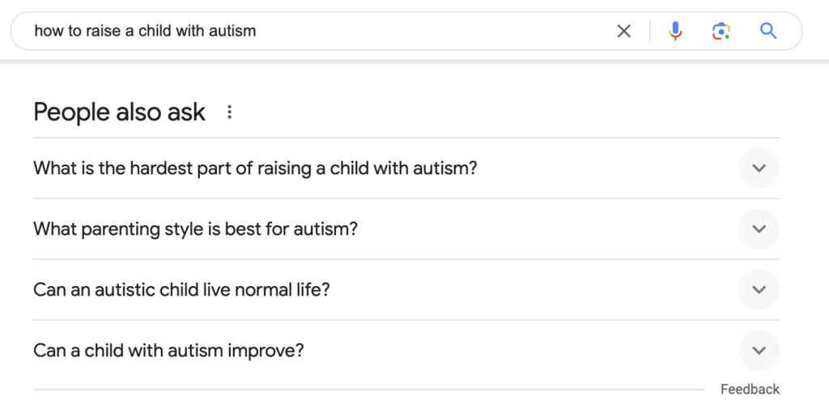Open the three-dot menu beside People also ask
The width and height of the screenshot is (829, 414).
coord(229,112)
